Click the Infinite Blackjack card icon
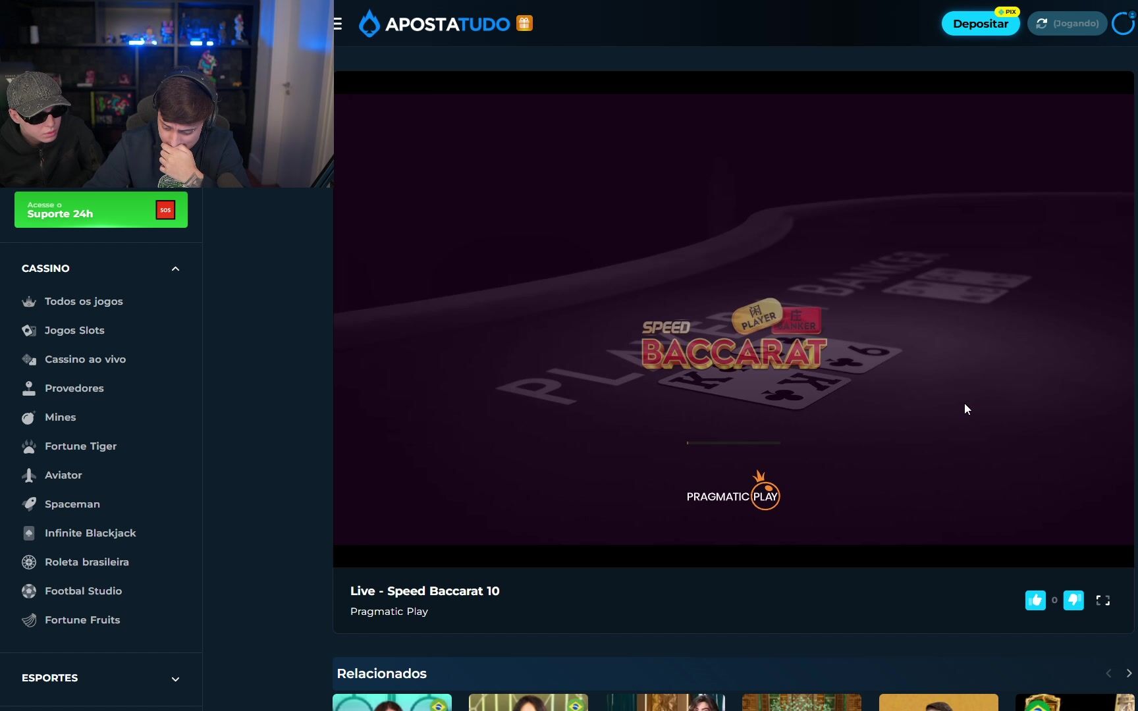The width and height of the screenshot is (1138, 711). coord(29,533)
